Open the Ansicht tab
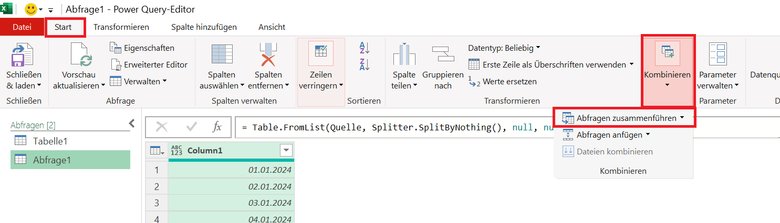Screen dimensions: 780x223 272,27
